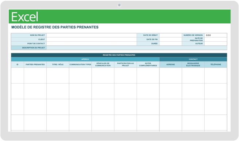Click the webcam lens on the tablet bezel
Viewport: 239px width, 141px height.
click(119, 5)
